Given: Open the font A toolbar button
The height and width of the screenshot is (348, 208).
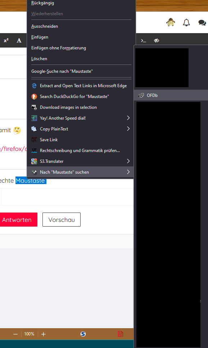Looking at the screenshot, I should coord(19,40).
